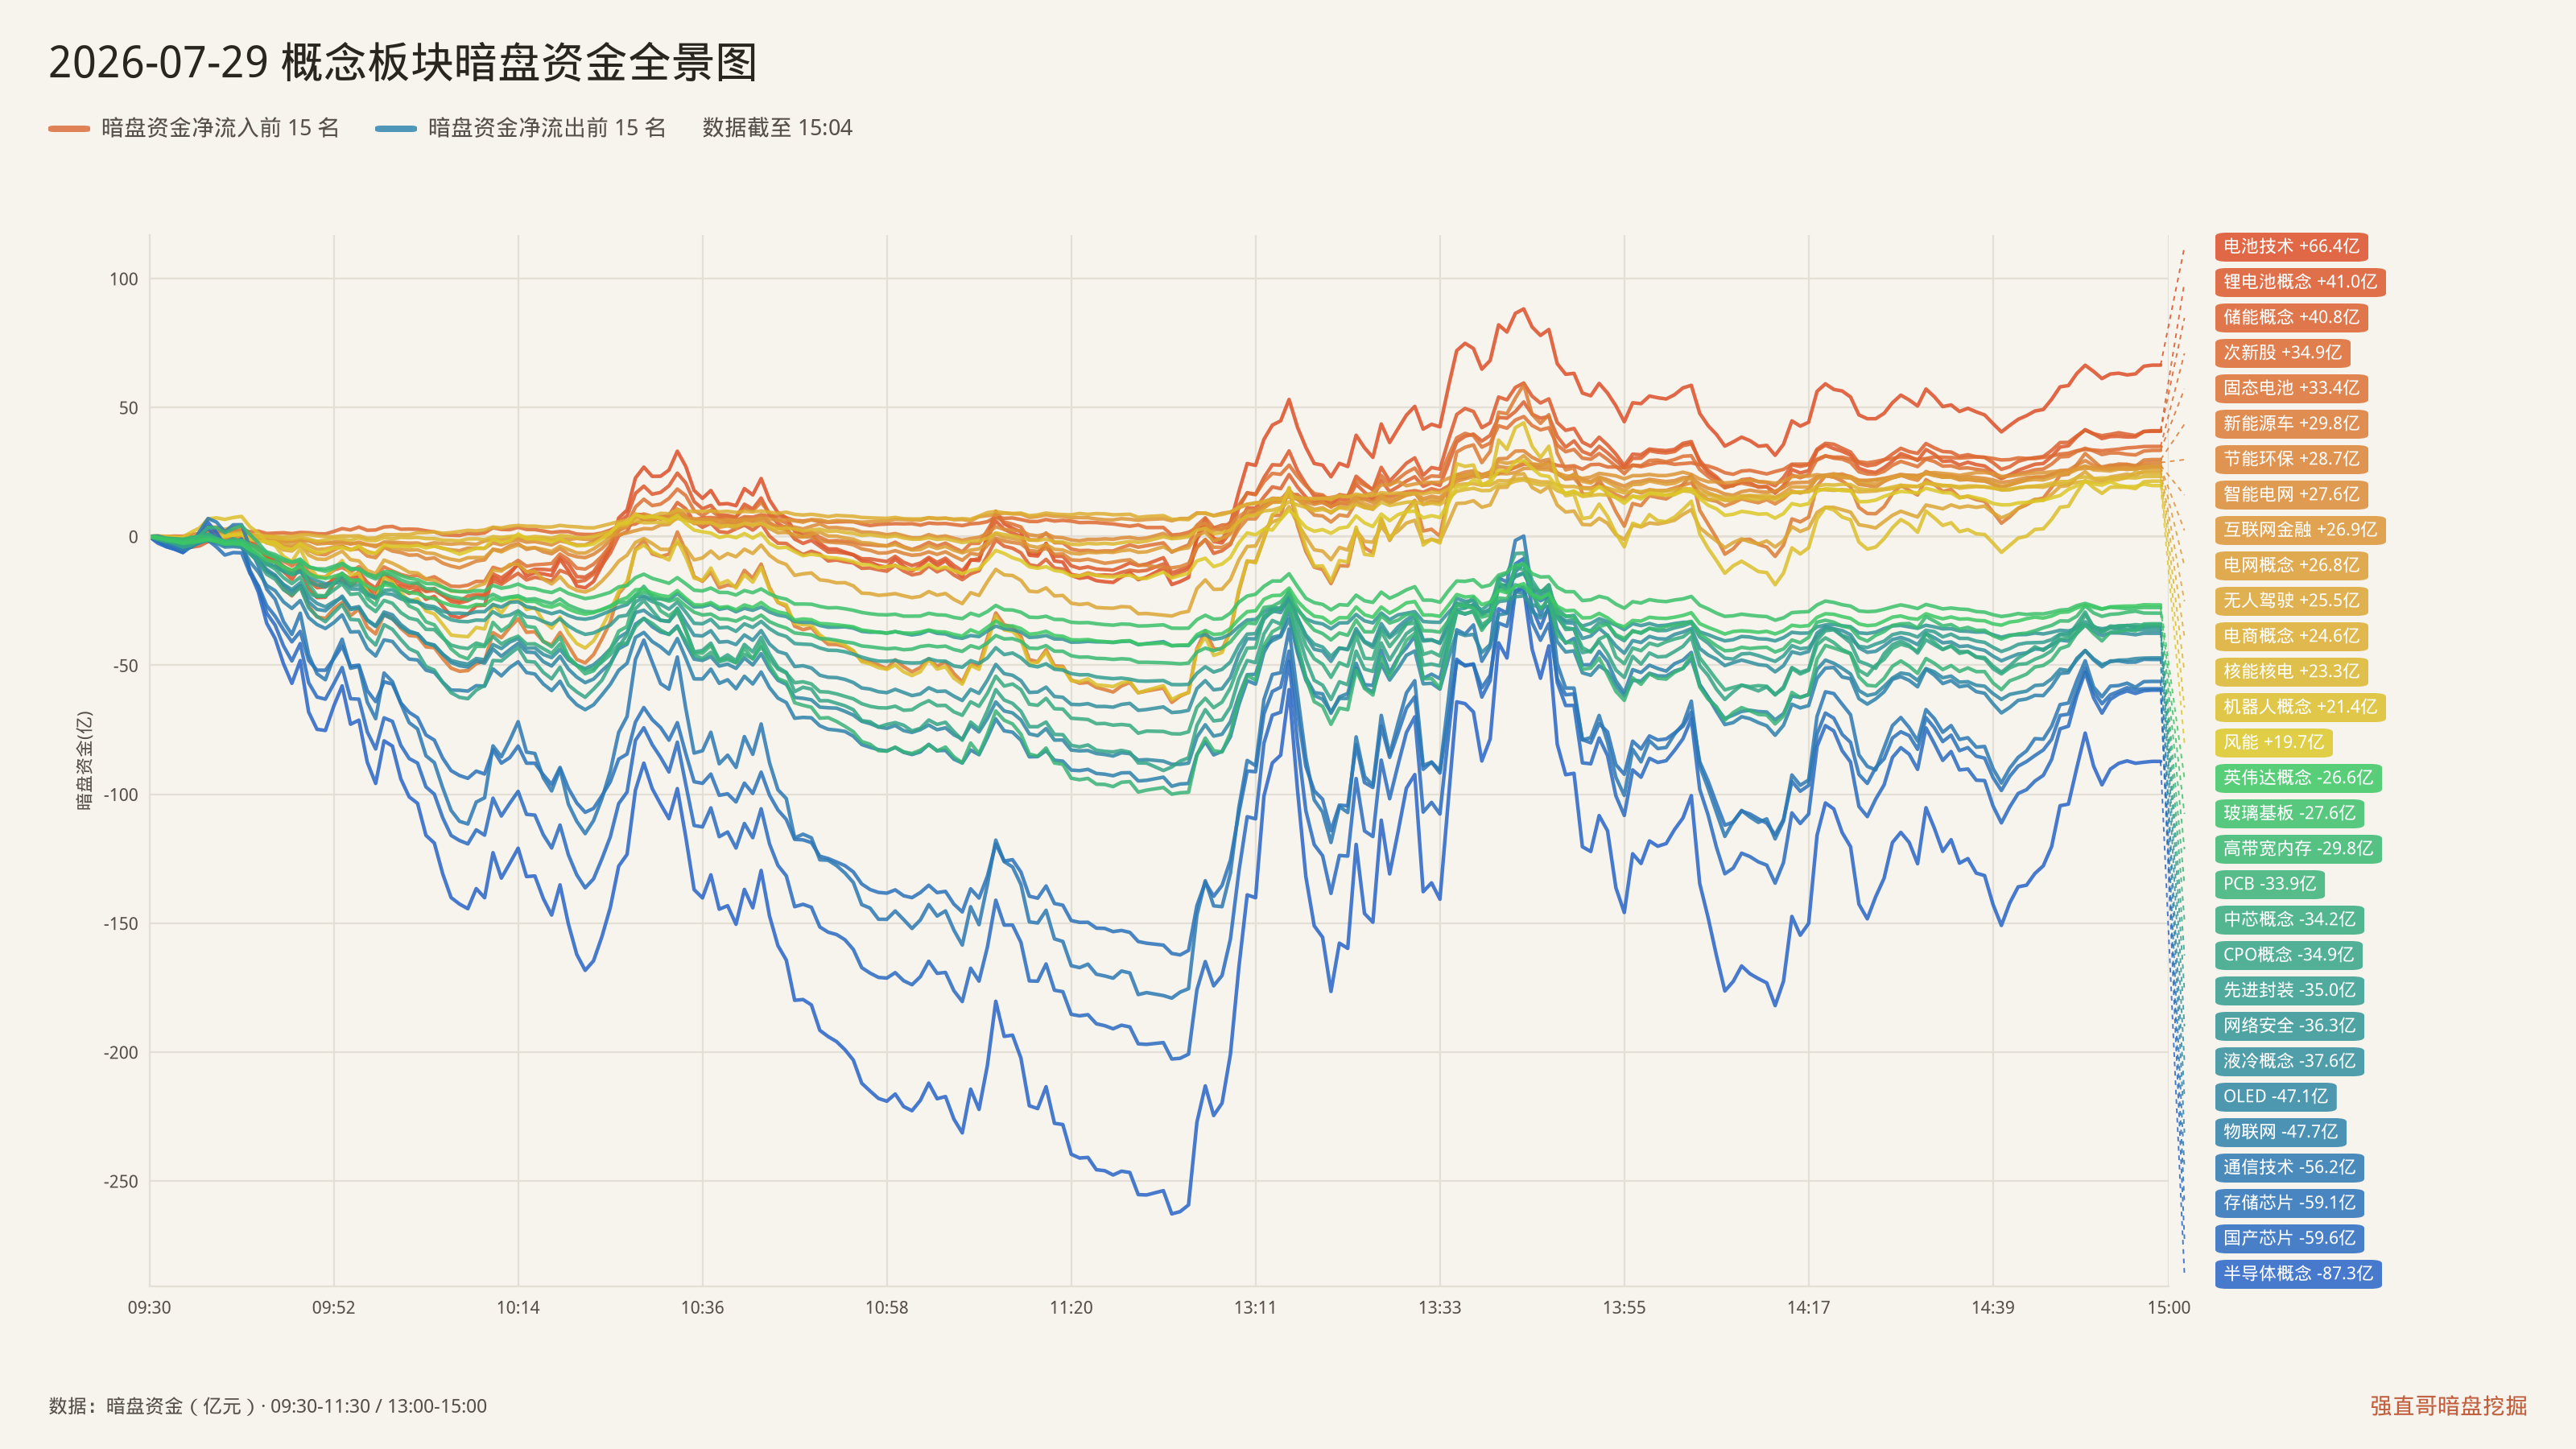Click the 强直哥暗盘挖掘 source text
The image size is (2576, 1449).
click(x=2448, y=1406)
